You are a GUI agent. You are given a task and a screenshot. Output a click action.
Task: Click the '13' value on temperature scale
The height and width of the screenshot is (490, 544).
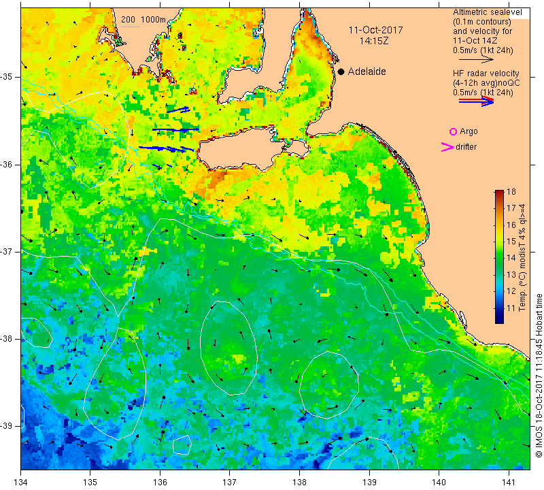(511, 275)
